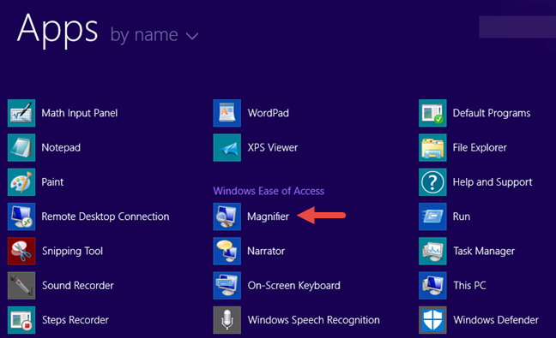Open the Snipping Tool scissors icon
Viewport: 556px width, 338px height.
pos(21,251)
